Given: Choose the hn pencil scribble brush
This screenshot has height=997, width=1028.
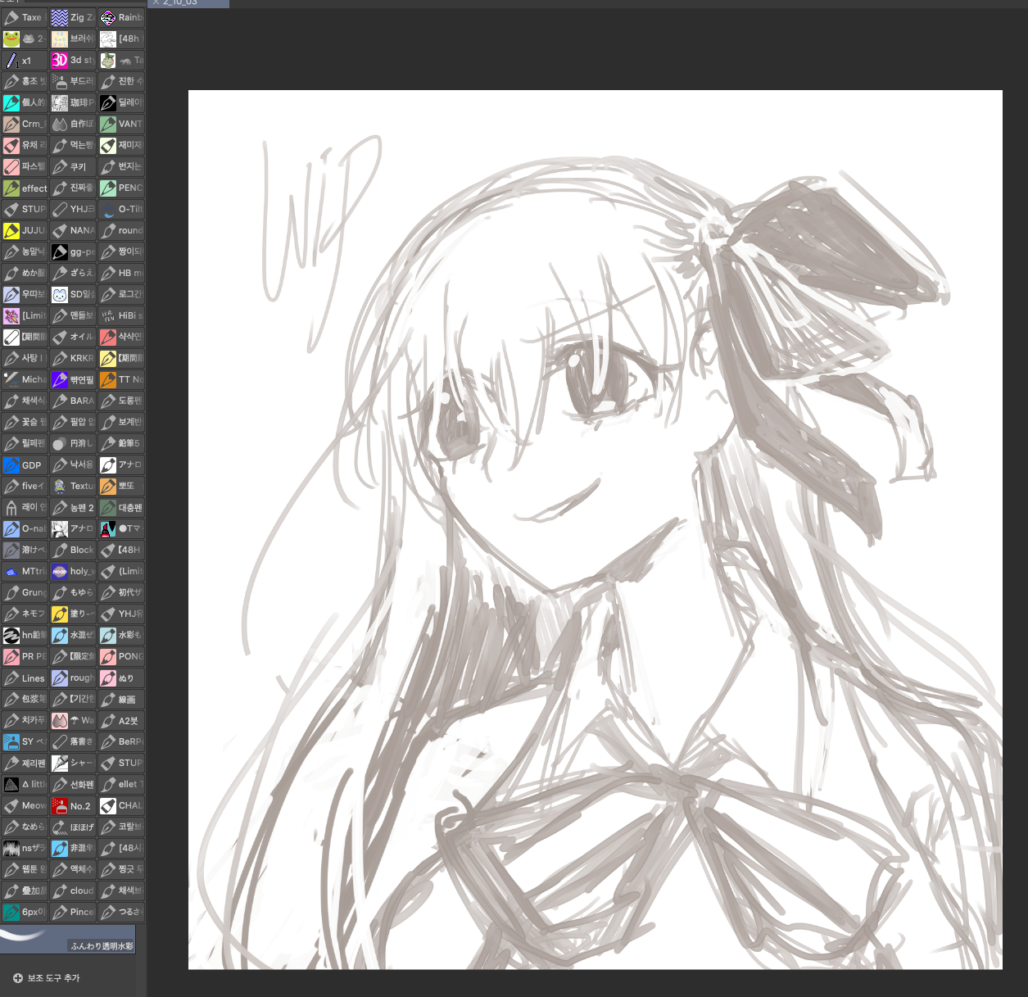Looking at the screenshot, I should 24,635.
